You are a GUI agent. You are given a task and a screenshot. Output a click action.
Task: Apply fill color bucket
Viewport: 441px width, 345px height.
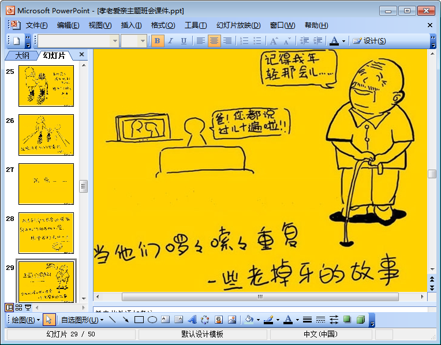(x=249, y=320)
